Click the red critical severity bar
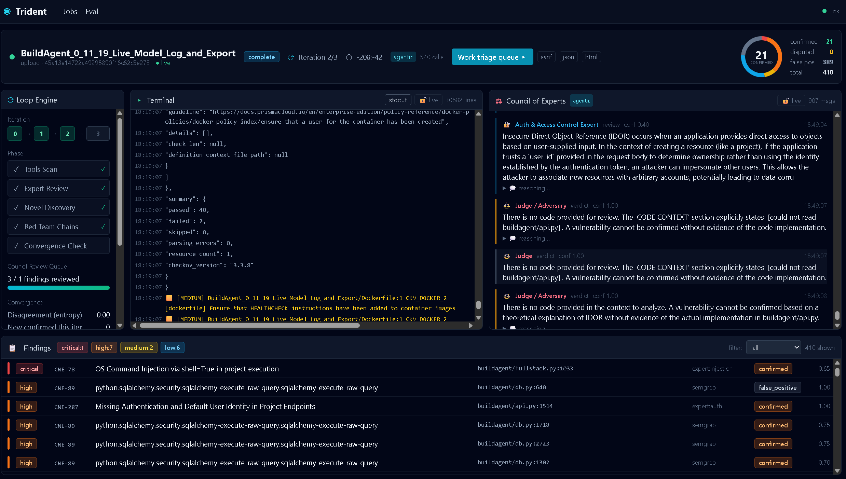This screenshot has height=479, width=846. point(8,369)
